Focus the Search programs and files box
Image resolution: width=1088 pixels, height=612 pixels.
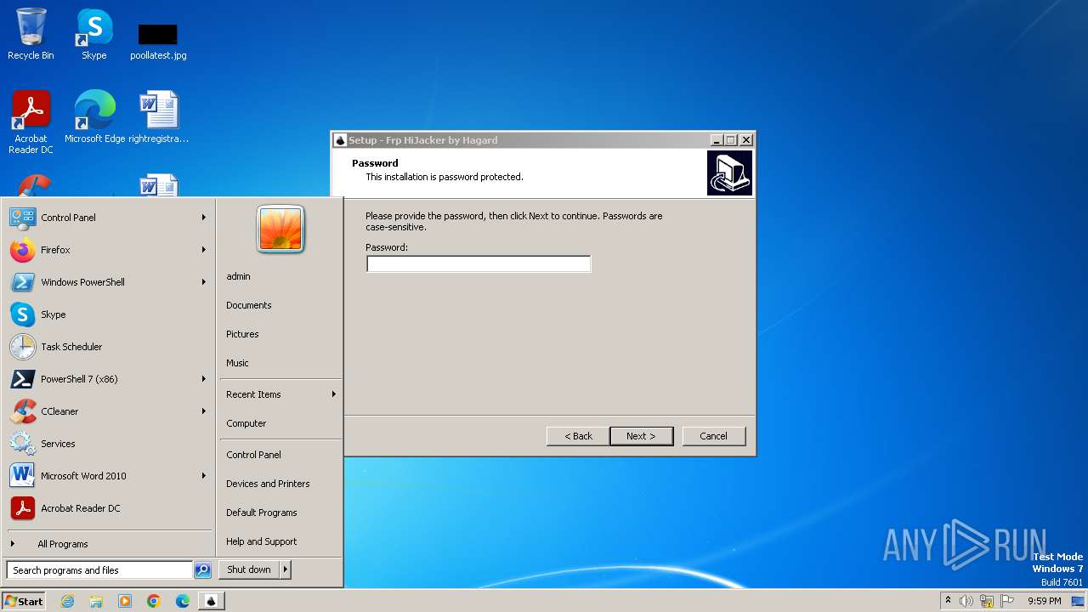pos(99,570)
